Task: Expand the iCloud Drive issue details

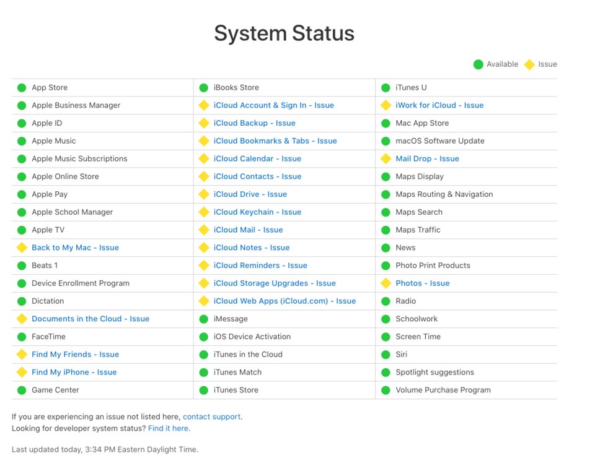Action: pos(250,194)
